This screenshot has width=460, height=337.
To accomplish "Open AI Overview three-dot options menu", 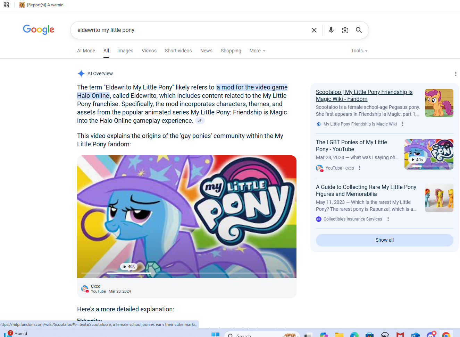I will 455,74.
